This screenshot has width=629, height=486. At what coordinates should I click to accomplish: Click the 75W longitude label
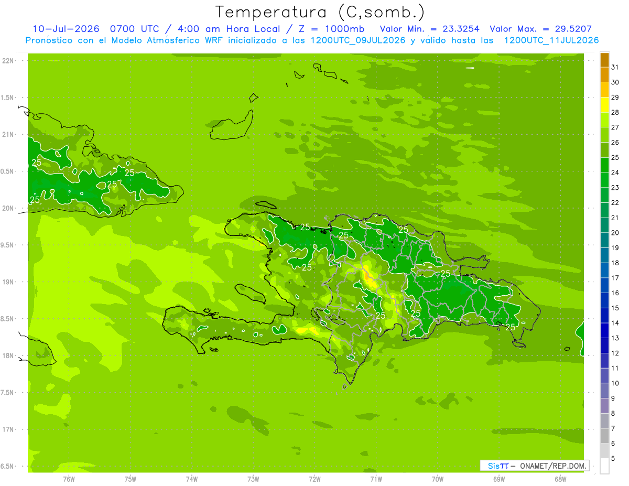(131, 479)
